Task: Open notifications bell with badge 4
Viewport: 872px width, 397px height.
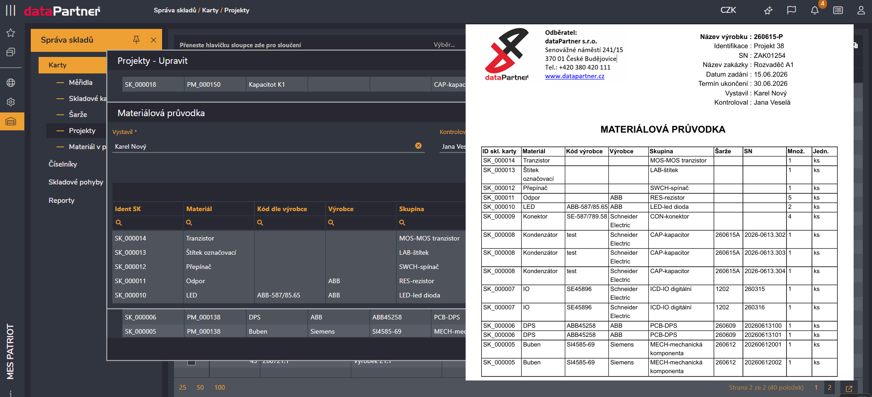Action: (815, 10)
